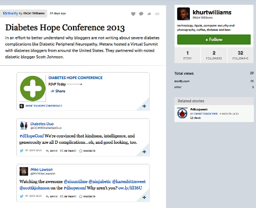Open the DIABETES HOPE CONFERENCE card title link
The height and width of the screenshot is (208, 256).
pos(75,78)
